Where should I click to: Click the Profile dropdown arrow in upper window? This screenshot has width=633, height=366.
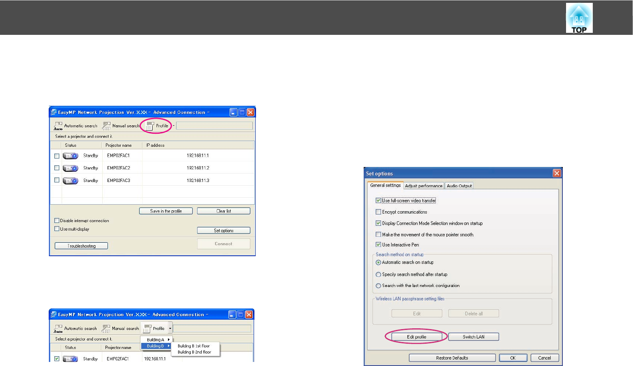click(174, 126)
